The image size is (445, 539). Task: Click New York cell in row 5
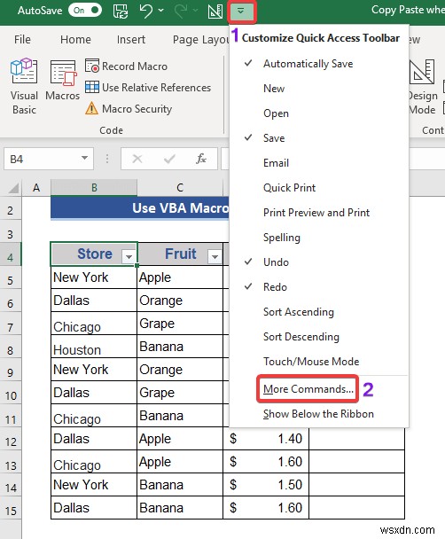(x=94, y=277)
